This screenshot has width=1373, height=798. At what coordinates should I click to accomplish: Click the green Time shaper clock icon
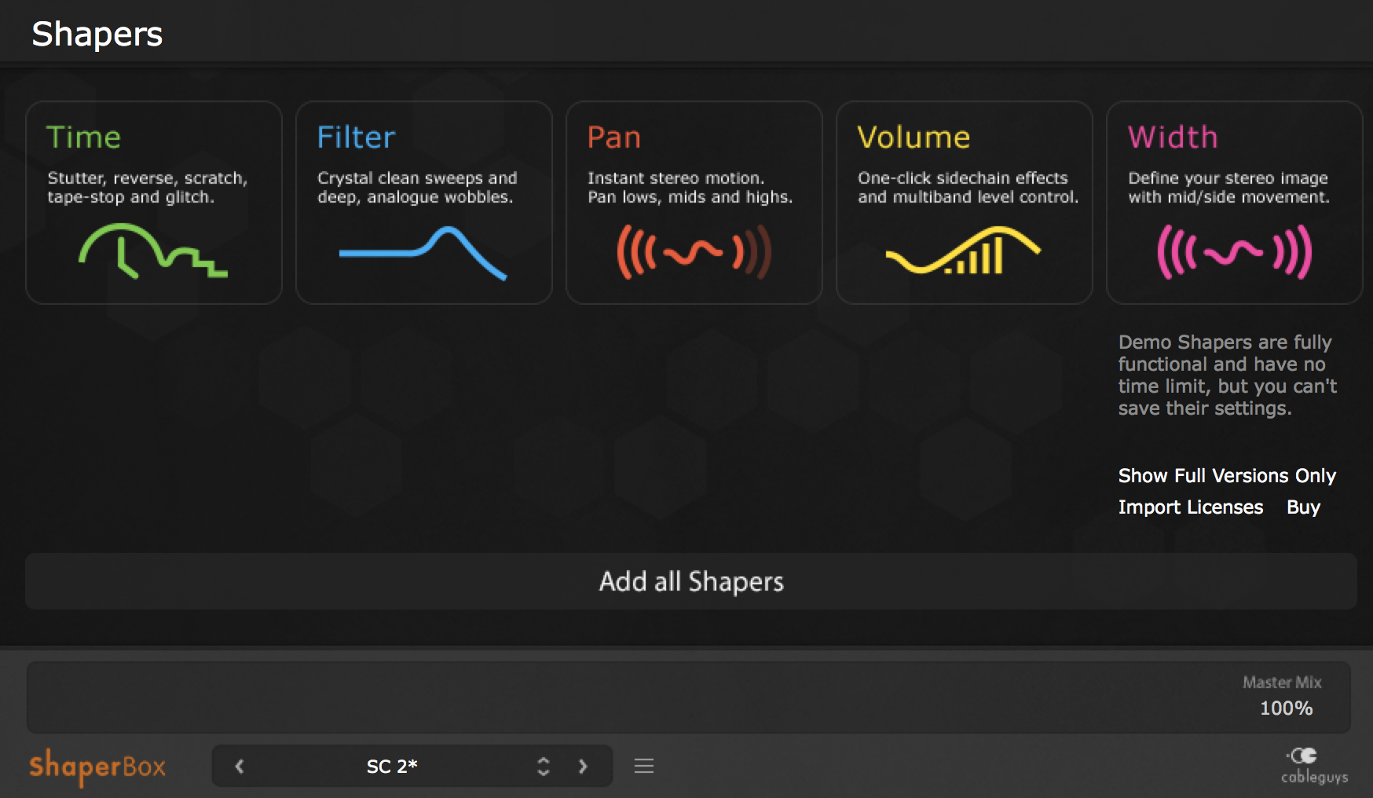152,251
